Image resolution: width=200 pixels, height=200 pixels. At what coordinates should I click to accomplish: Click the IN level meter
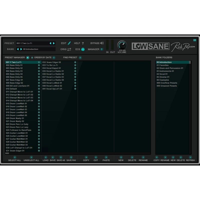107,45
